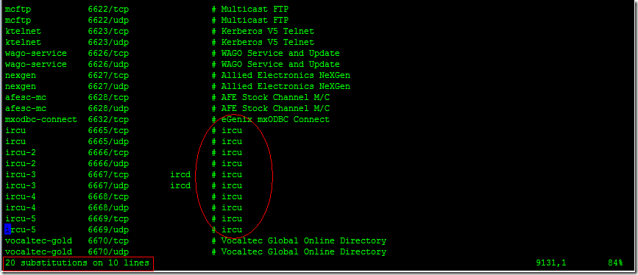Click the 6669/tcp port text
638x275 pixels.
pos(108,219)
